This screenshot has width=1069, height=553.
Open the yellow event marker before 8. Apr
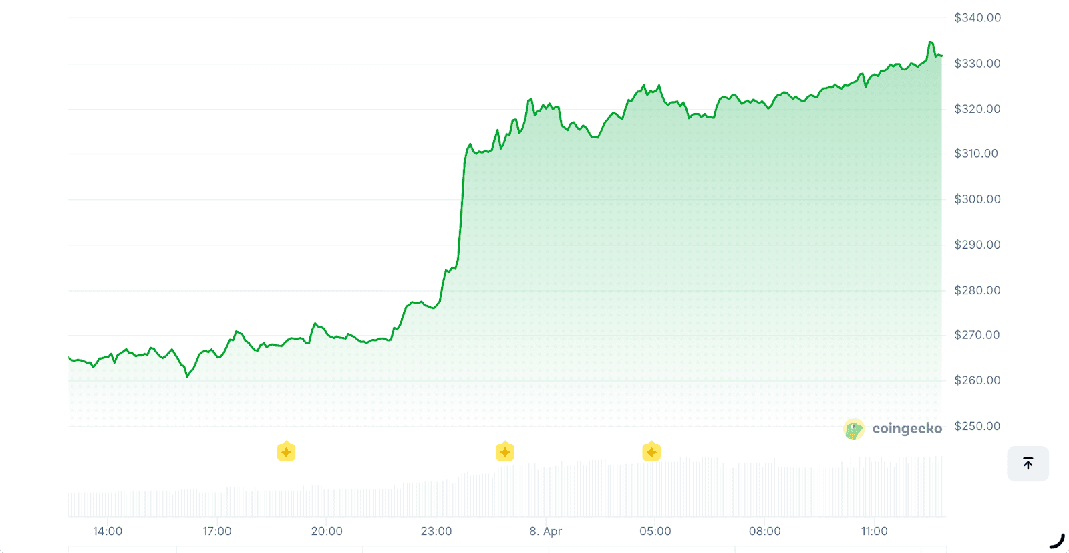coord(505,452)
